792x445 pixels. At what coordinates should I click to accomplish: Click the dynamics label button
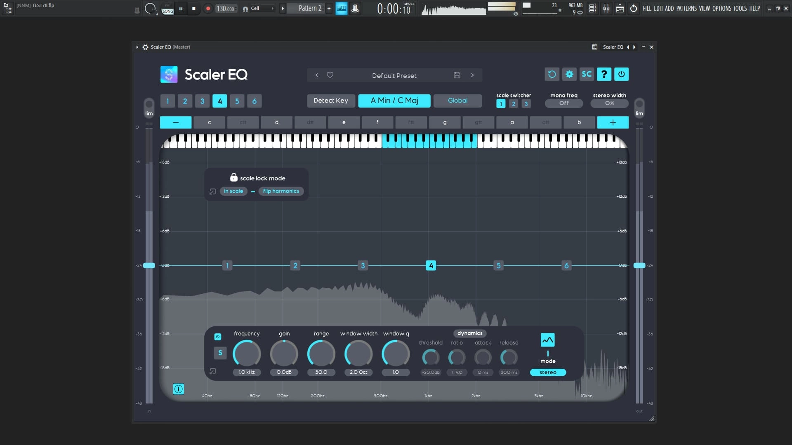pyautogui.click(x=470, y=333)
